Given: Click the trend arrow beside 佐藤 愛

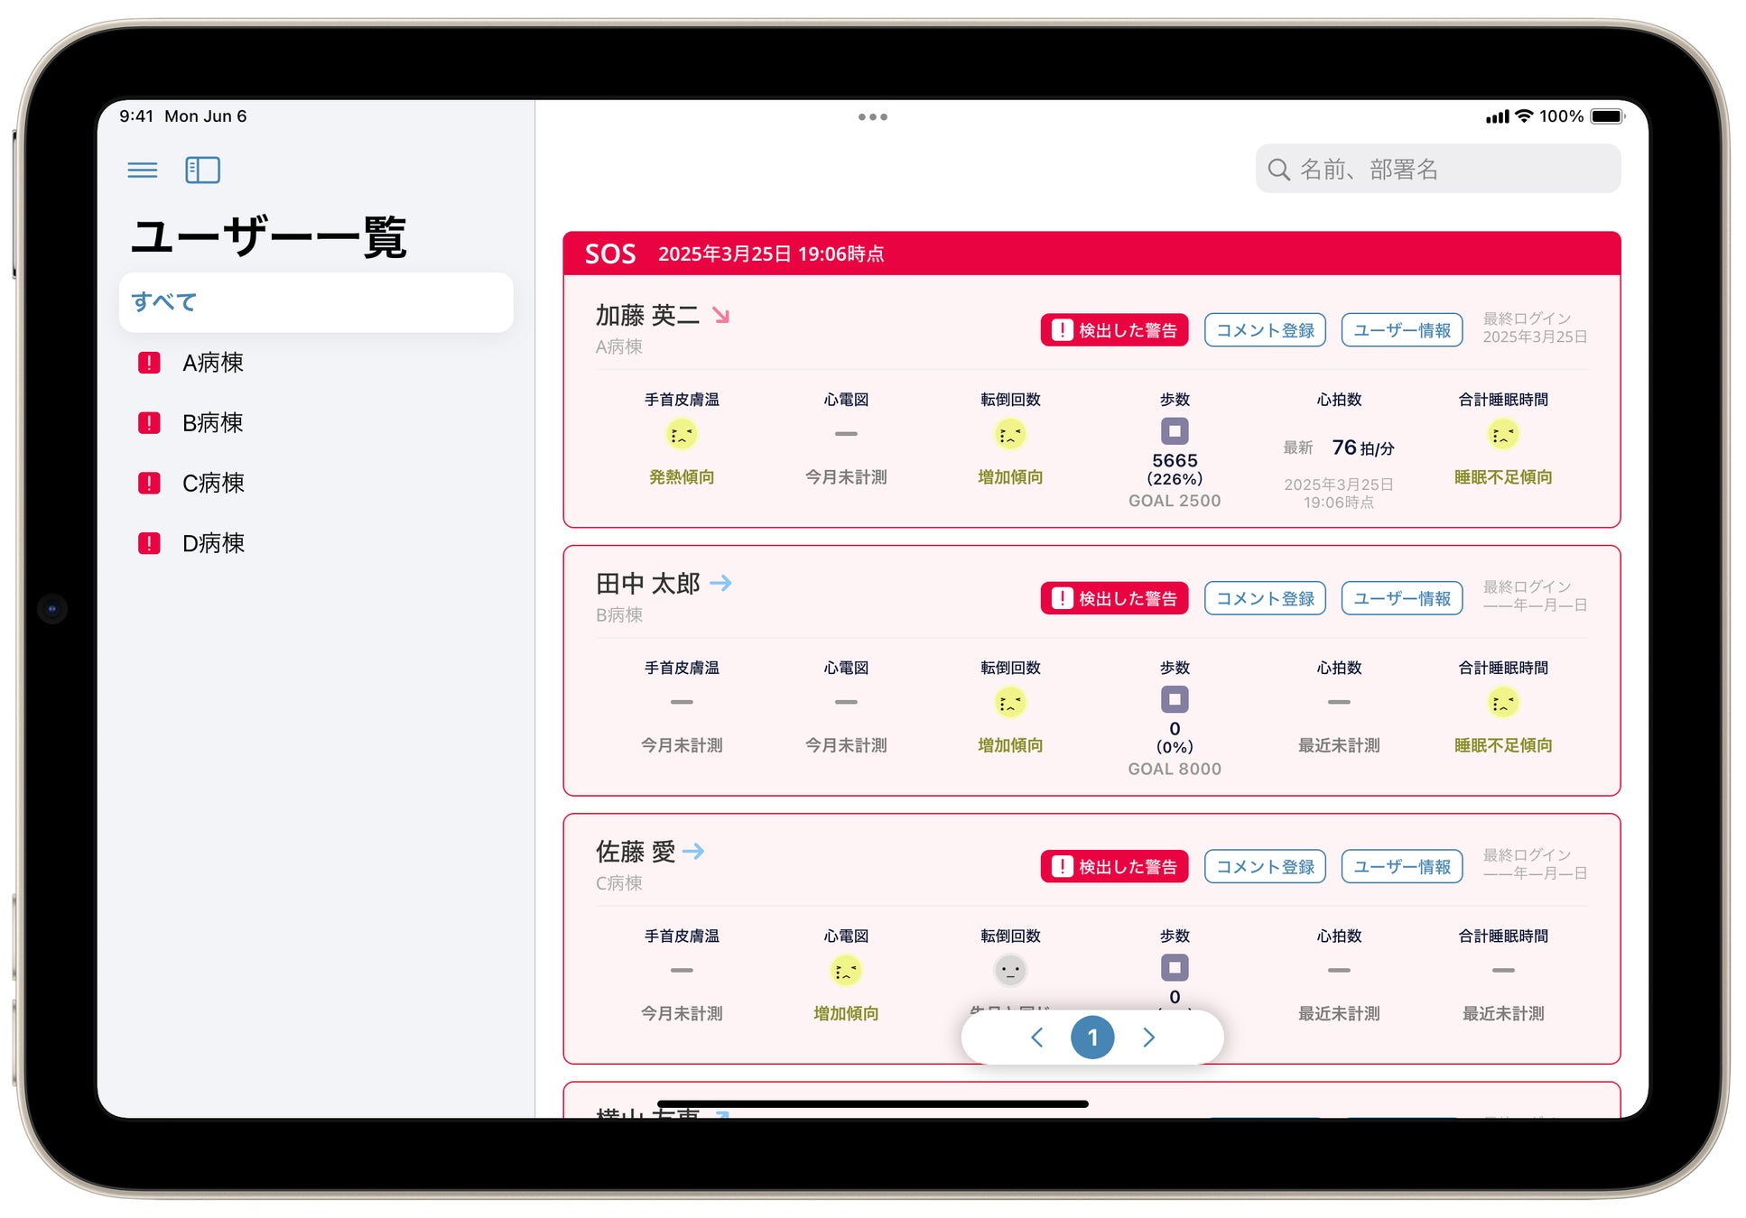Looking at the screenshot, I should (693, 851).
